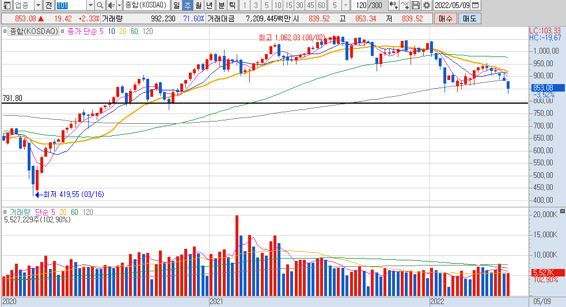Click the 791.80 horizontal line label
The width and height of the screenshot is (566, 307).
click(12, 98)
